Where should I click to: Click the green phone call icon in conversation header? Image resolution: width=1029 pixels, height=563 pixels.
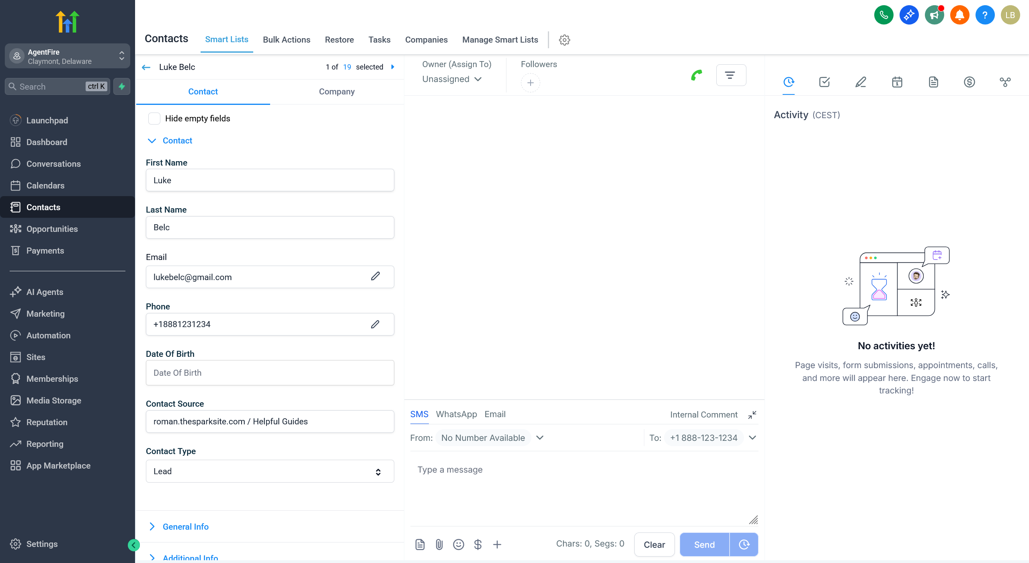(x=697, y=75)
